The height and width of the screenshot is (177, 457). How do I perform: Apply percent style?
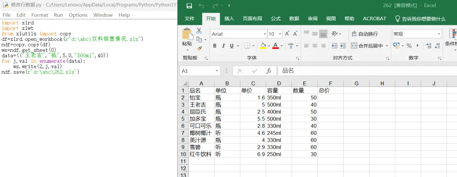409,46
